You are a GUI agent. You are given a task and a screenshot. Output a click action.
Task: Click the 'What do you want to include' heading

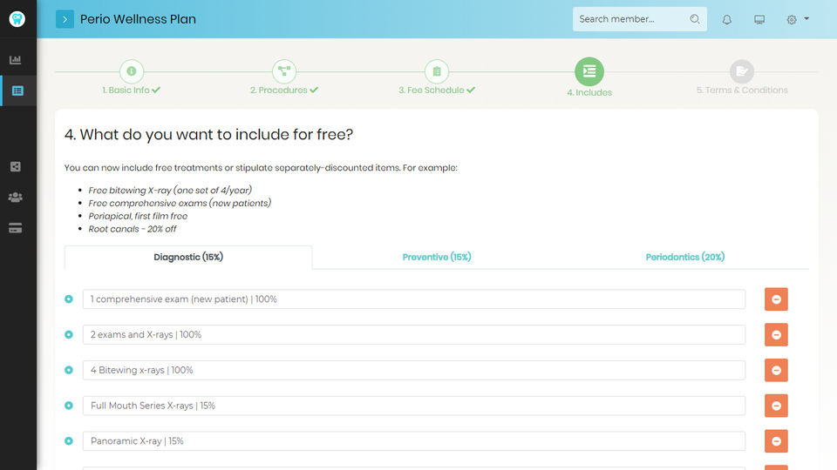click(208, 134)
